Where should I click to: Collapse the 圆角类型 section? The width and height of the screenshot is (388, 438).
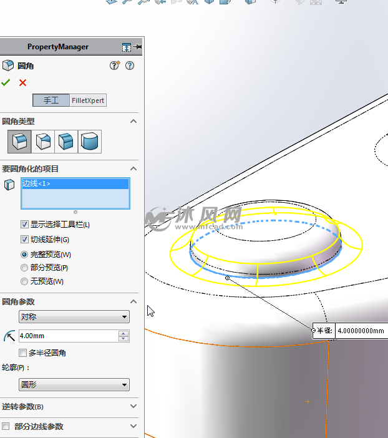[133, 121]
